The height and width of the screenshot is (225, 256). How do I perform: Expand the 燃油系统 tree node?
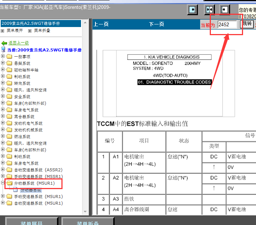point(3,136)
